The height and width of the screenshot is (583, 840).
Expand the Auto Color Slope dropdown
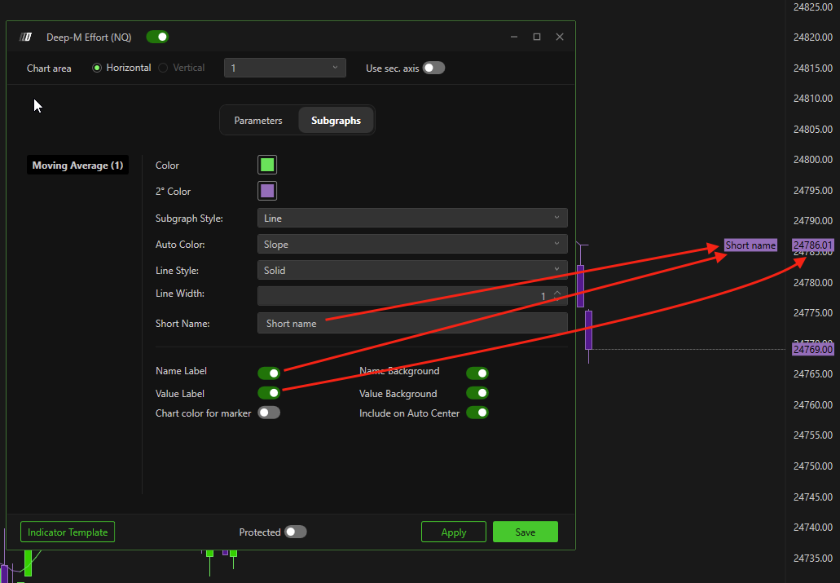411,244
